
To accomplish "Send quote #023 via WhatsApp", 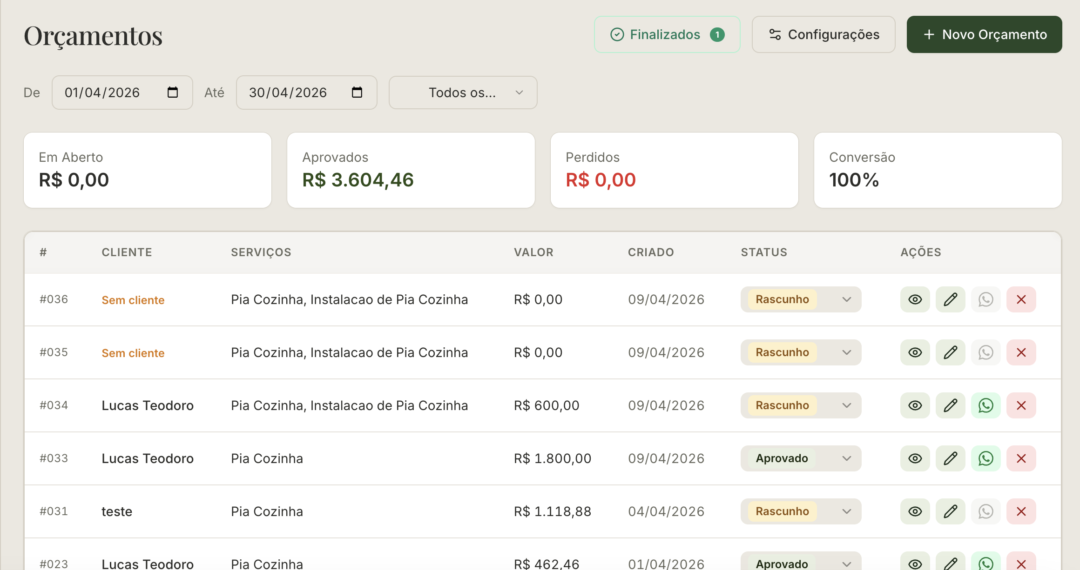I will [x=985, y=562].
